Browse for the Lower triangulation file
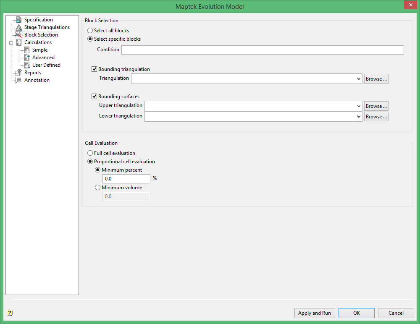Screen dimensions: 420x324 coord(376,117)
